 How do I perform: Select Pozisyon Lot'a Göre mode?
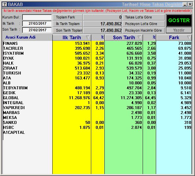(x=144, y=24)
